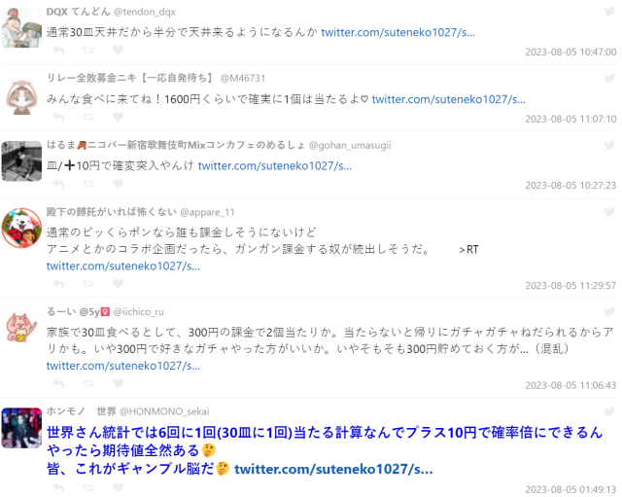622x497 pixels.
Task: Click username handle @appare_11
Action: (x=207, y=212)
